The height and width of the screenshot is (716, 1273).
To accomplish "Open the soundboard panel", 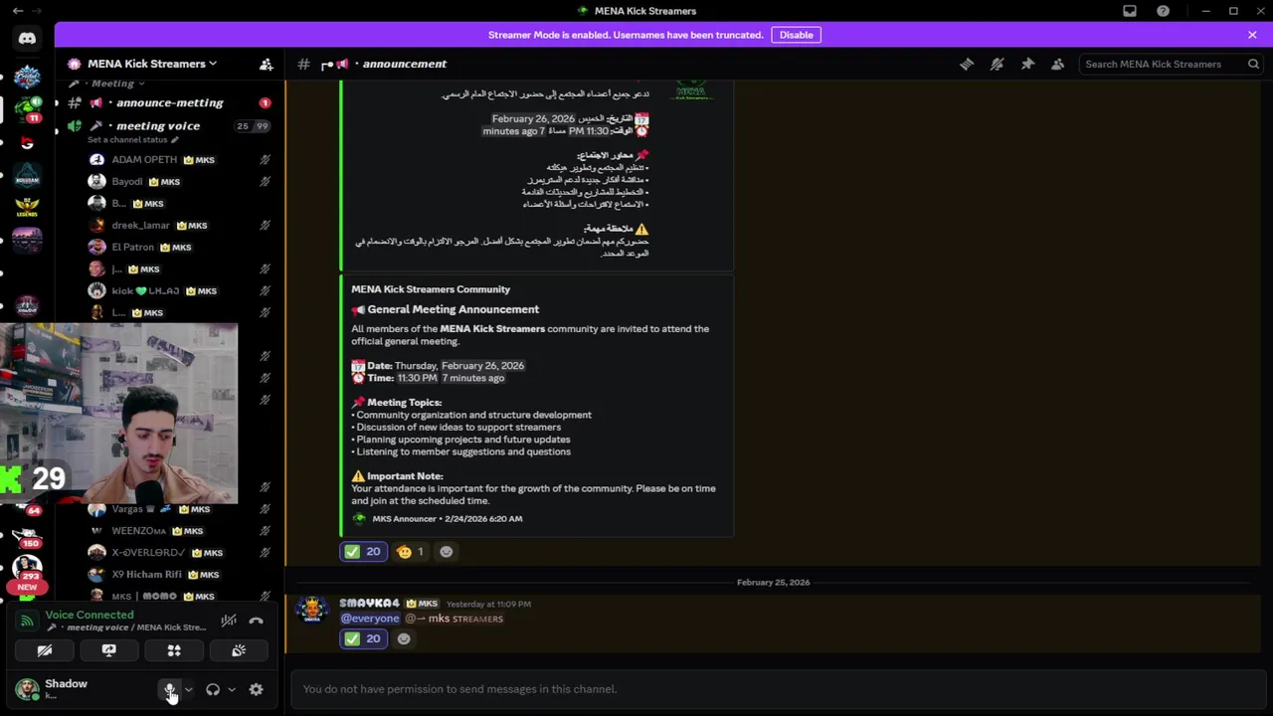I will point(239,650).
